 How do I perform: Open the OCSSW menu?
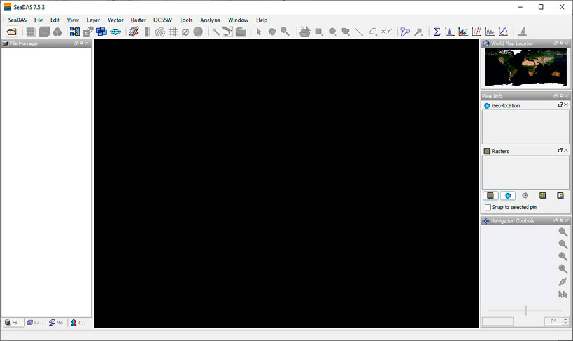click(x=162, y=20)
